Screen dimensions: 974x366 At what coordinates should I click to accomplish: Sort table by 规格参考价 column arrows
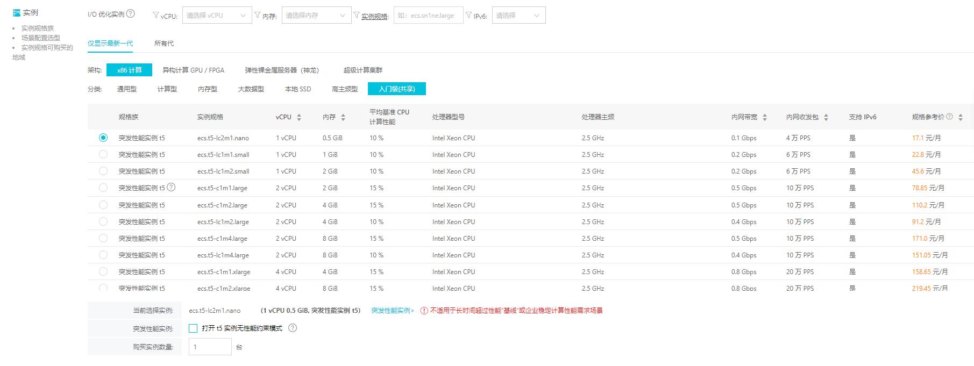click(961, 117)
